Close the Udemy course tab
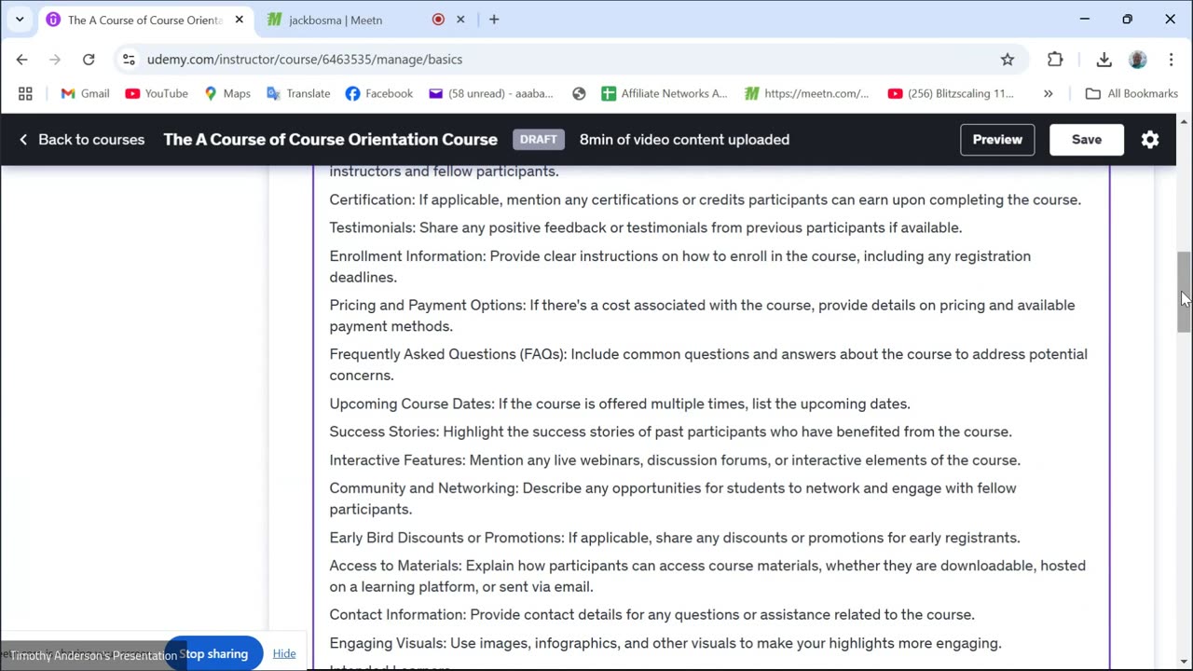1193x671 pixels. (x=239, y=20)
